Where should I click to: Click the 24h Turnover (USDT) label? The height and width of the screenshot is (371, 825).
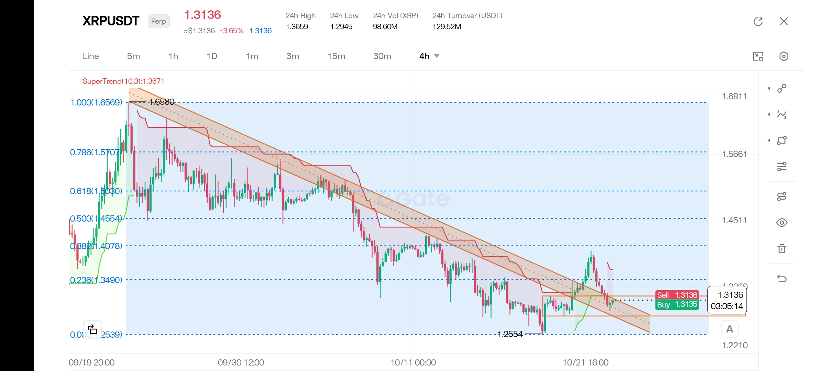point(467,15)
